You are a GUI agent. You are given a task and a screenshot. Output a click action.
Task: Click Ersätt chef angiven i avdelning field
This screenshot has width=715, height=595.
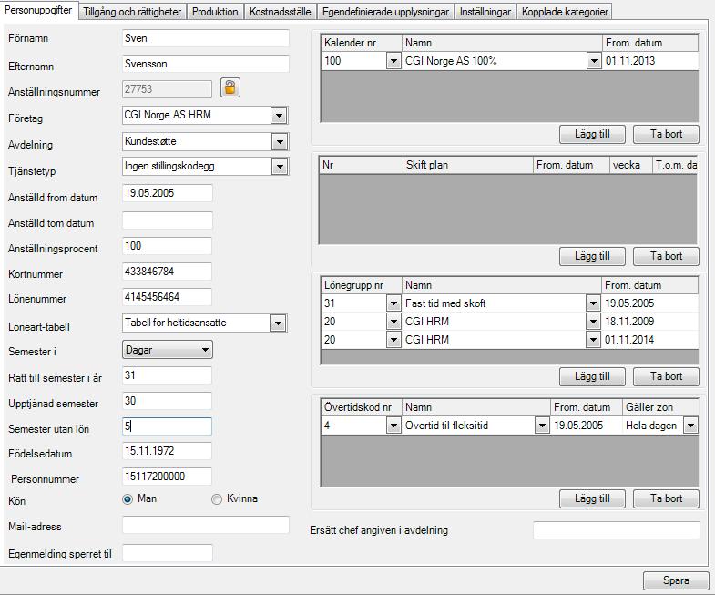pyautogui.click(x=617, y=530)
